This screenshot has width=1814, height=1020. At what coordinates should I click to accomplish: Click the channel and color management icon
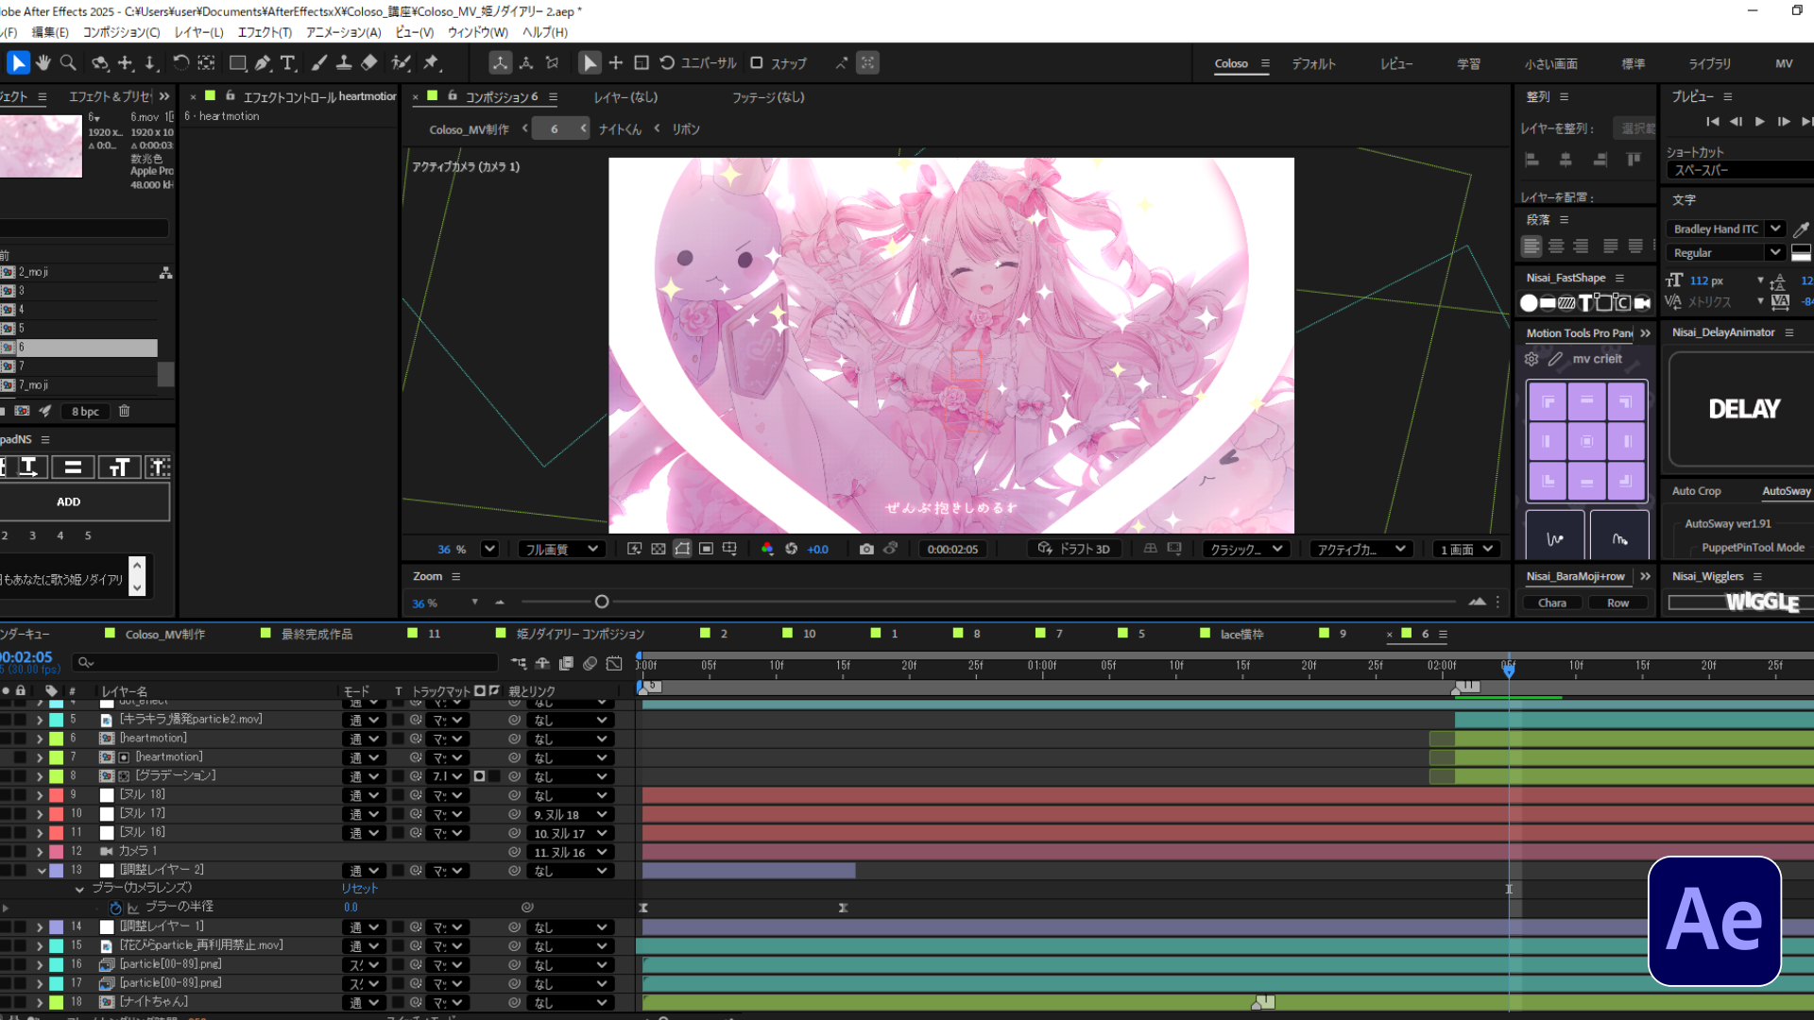coord(767,549)
